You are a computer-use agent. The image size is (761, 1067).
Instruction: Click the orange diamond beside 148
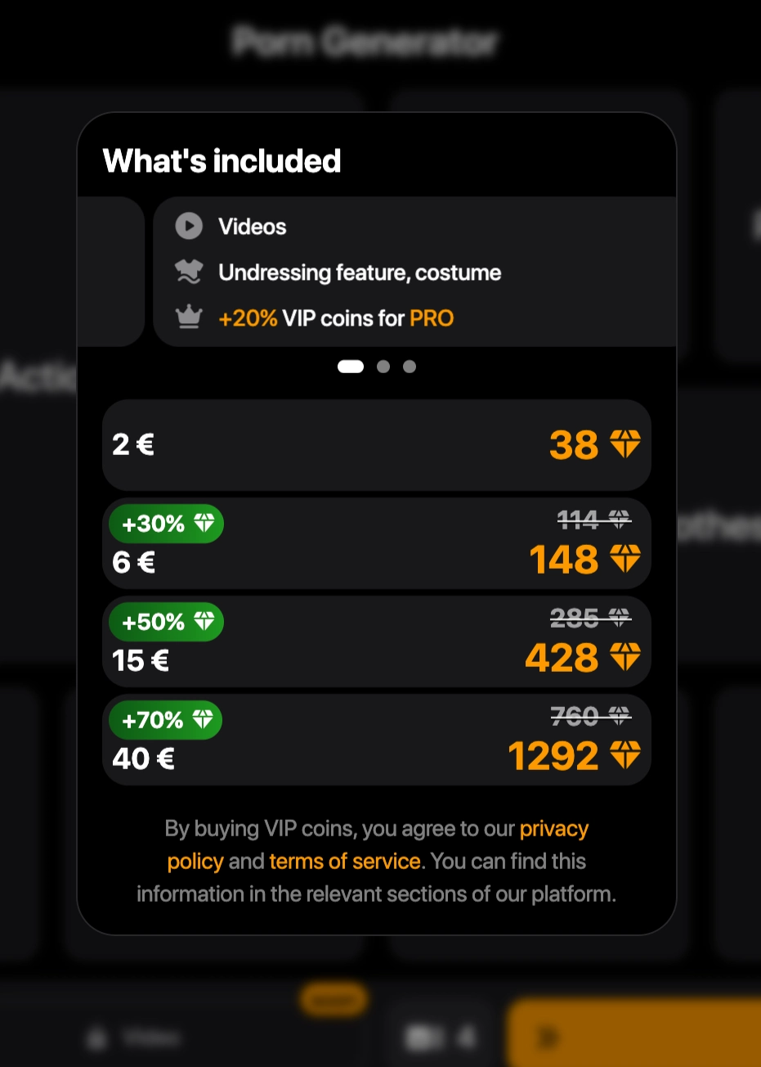[x=625, y=559]
